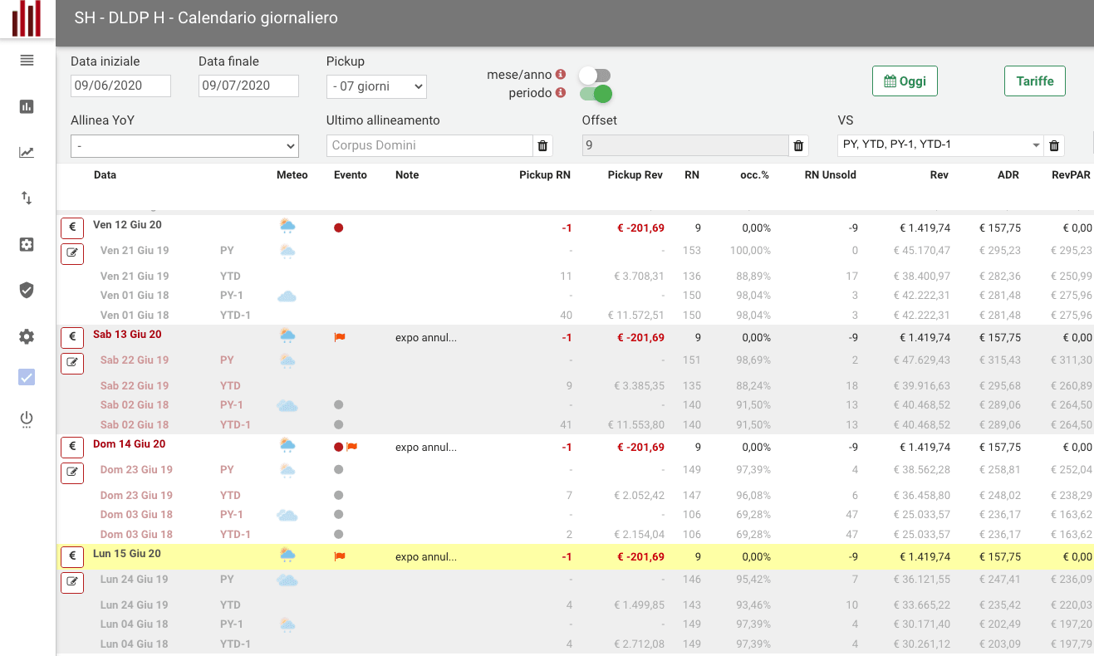Click the euro icon for Ven 12 Giu 20
The width and height of the screenshot is (1094, 656).
click(72, 228)
